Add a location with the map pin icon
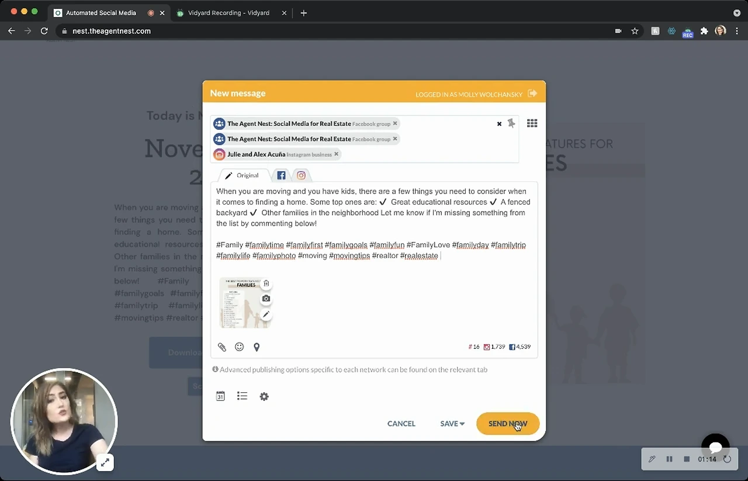 pyautogui.click(x=257, y=347)
